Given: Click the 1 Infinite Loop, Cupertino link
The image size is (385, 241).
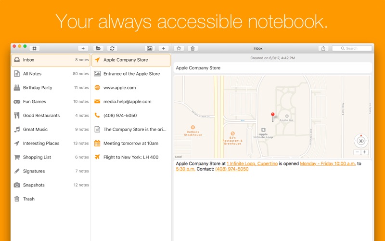Looking at the screenshot, I should click(252, 164).
